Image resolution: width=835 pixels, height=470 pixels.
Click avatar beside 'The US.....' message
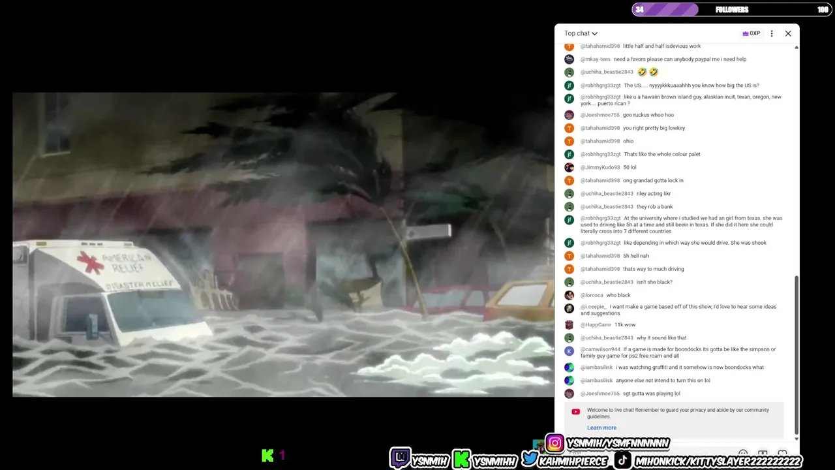coord(569,86)
